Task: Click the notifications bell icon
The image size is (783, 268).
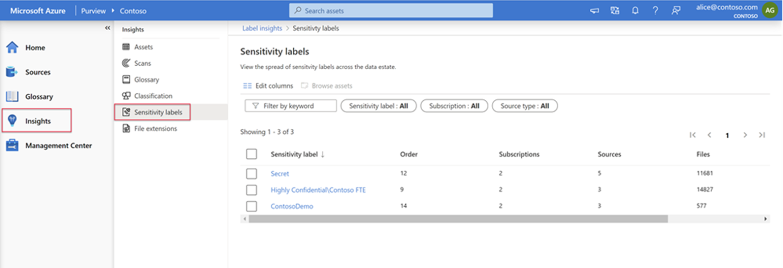Action: pyautogui.click(x=635, y=11)
